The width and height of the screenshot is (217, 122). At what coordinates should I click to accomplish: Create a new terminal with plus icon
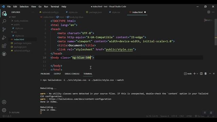click(x=194, y=74)
